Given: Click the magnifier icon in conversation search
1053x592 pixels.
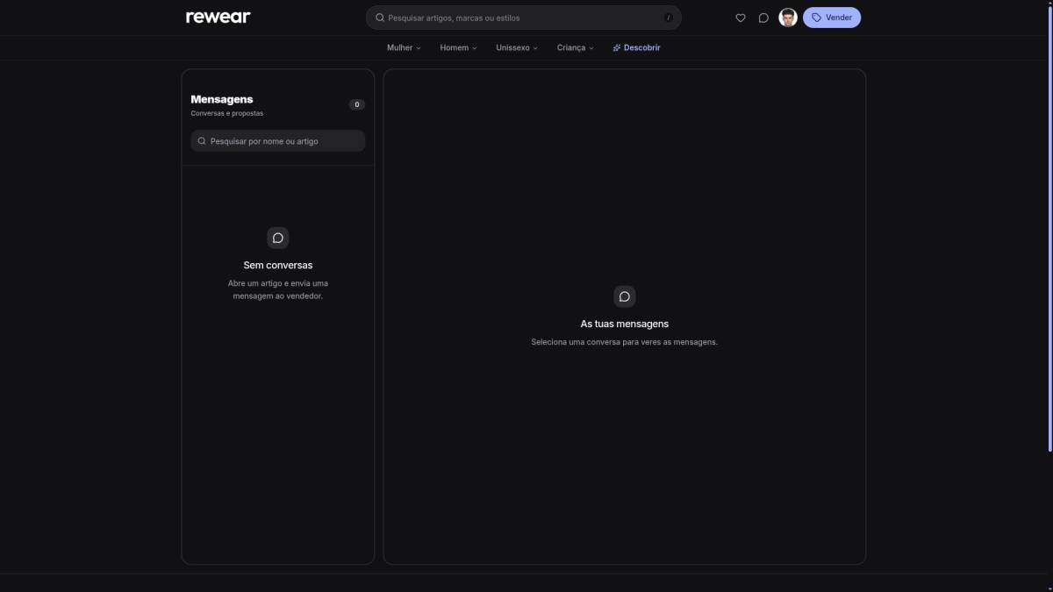Looking at the screenshot, I should (x=202, y=141).
